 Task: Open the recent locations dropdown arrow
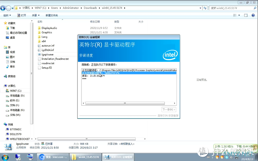click(13, 8)
